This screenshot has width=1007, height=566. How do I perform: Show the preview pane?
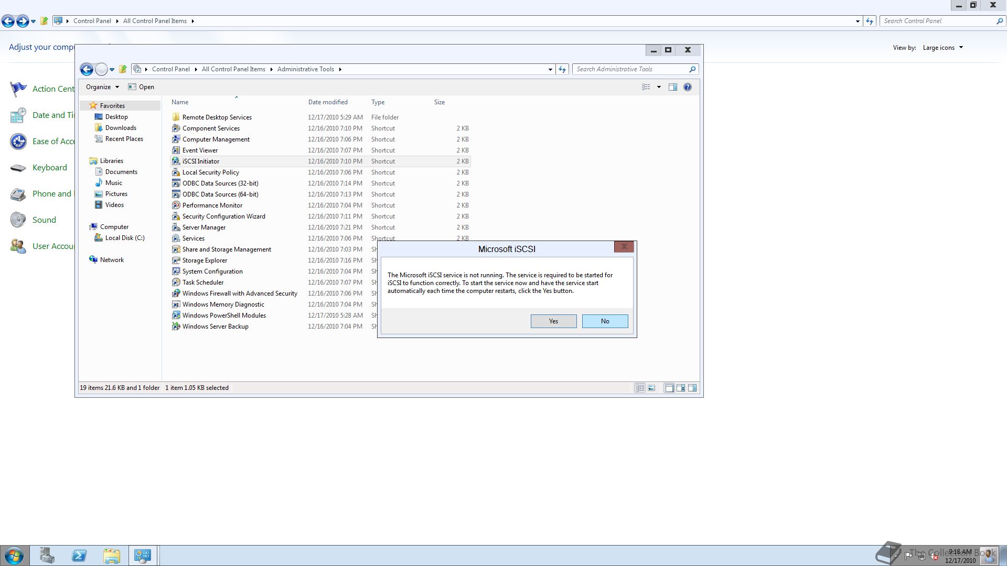pyautogui.click(x=673, y=87)
